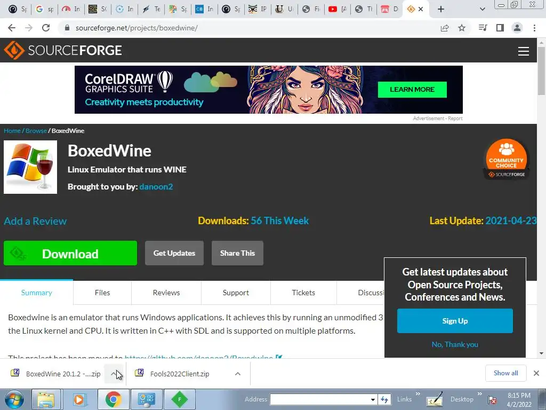Select the Summary tab
Screen dimensions: 546x410
pyautogui.click(x=37, y=293)
